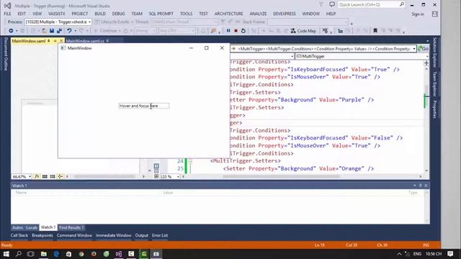Open the Windows Action Center notifications
Image resolution: width=461 pixels, height=259 pixels.
[450, 254]
